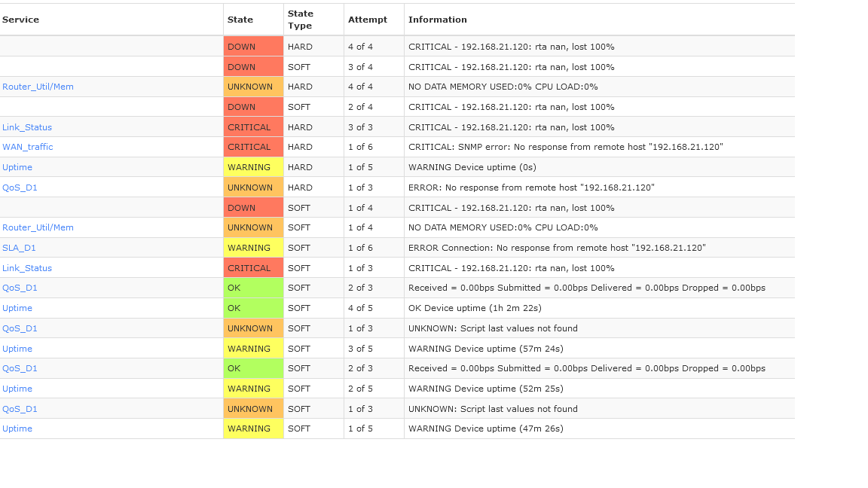Open Uptime link for 52m 25s row
Viewport: 868px width, 488px height.
17,389
